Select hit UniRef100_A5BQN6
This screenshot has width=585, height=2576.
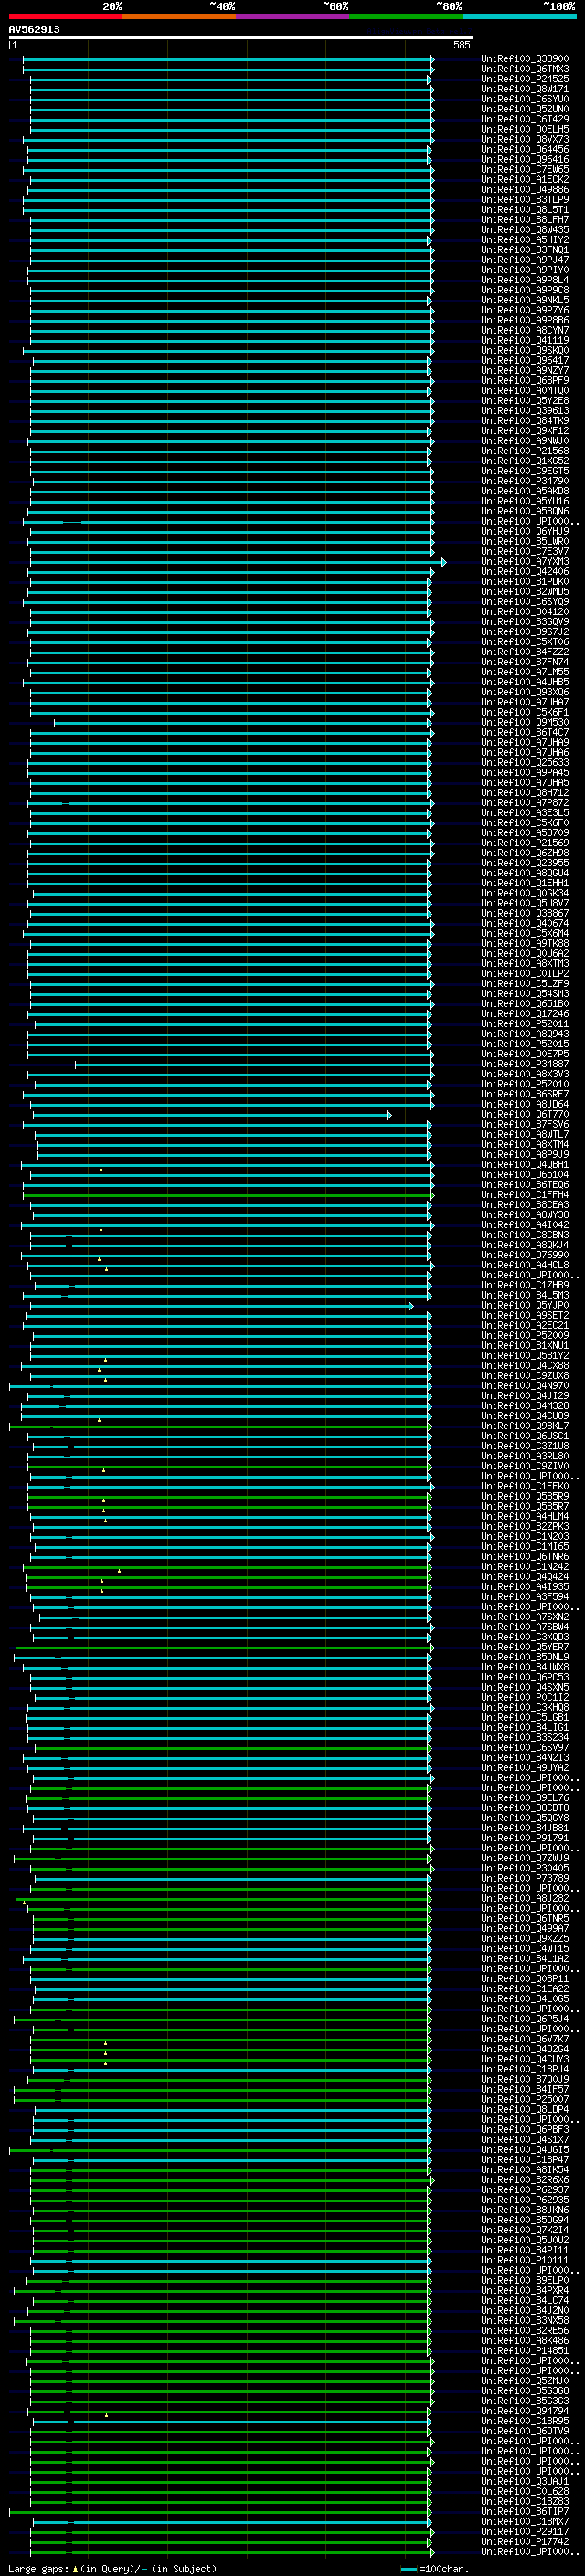pyautogui.click(x=525, y=511)
